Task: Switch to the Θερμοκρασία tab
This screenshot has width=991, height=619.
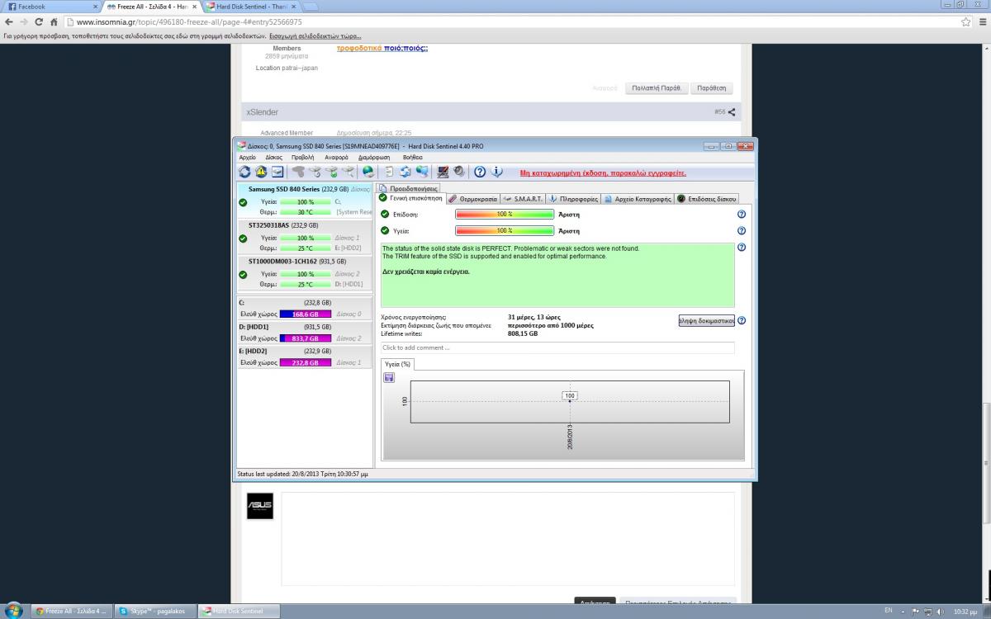Action: [x=472, y=199]
